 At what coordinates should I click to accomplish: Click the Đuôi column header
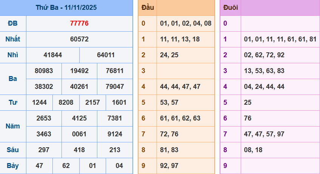click(x=231, y=8)
